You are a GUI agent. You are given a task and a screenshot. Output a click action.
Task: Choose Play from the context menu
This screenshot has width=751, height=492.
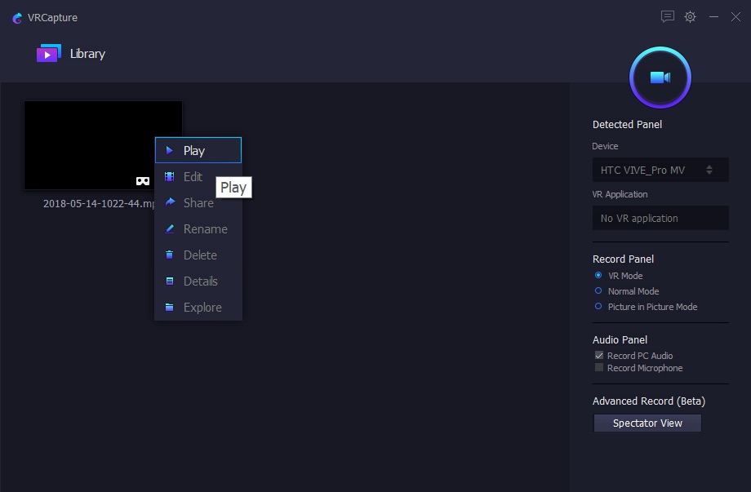(198, 150)
